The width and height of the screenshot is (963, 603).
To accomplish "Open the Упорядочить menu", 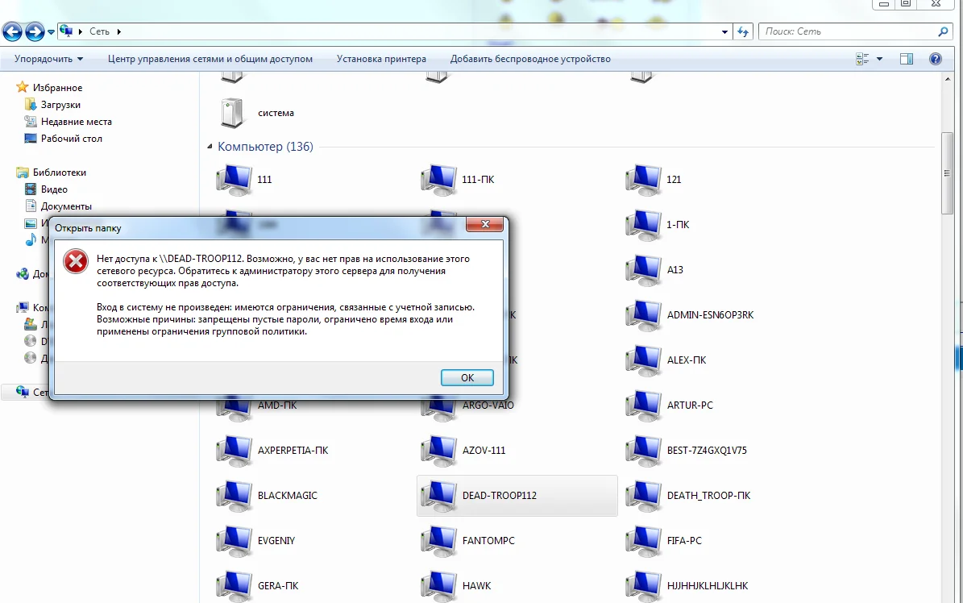I will (x=48, y=59).
